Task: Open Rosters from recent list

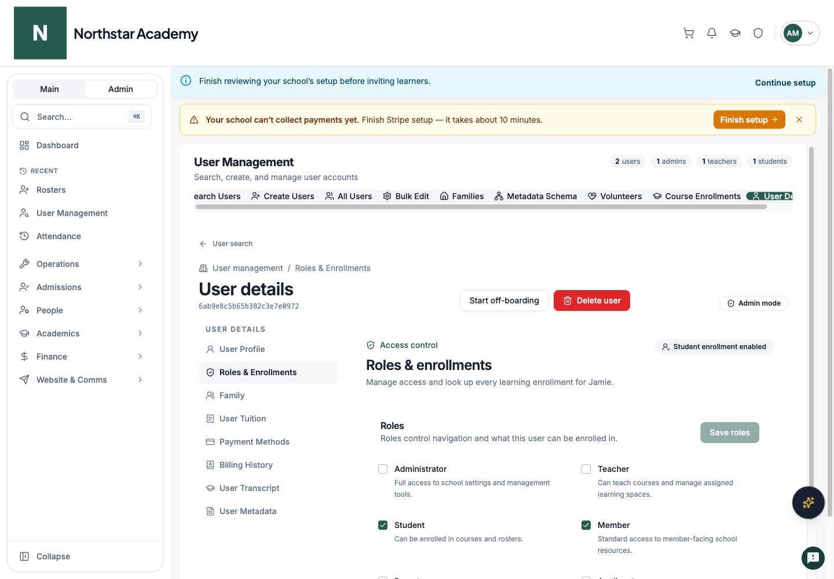Action: (x=82, y=190)
